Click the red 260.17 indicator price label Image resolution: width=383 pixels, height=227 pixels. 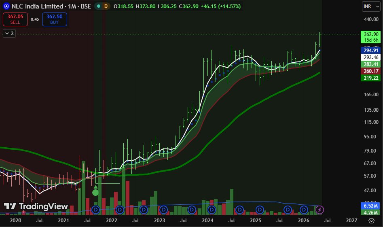click(370, 71)
